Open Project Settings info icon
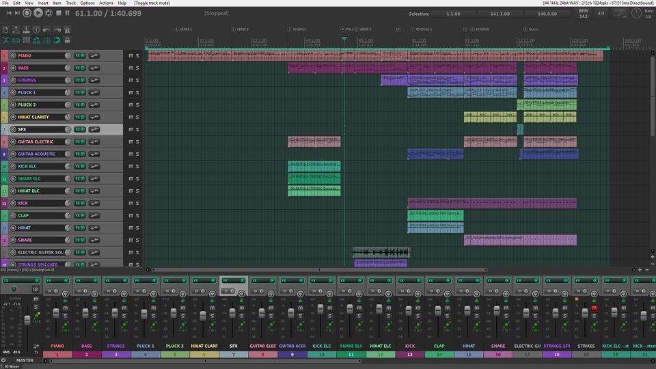The height and width of the screenshot is (369, 656). pos(36,29)
